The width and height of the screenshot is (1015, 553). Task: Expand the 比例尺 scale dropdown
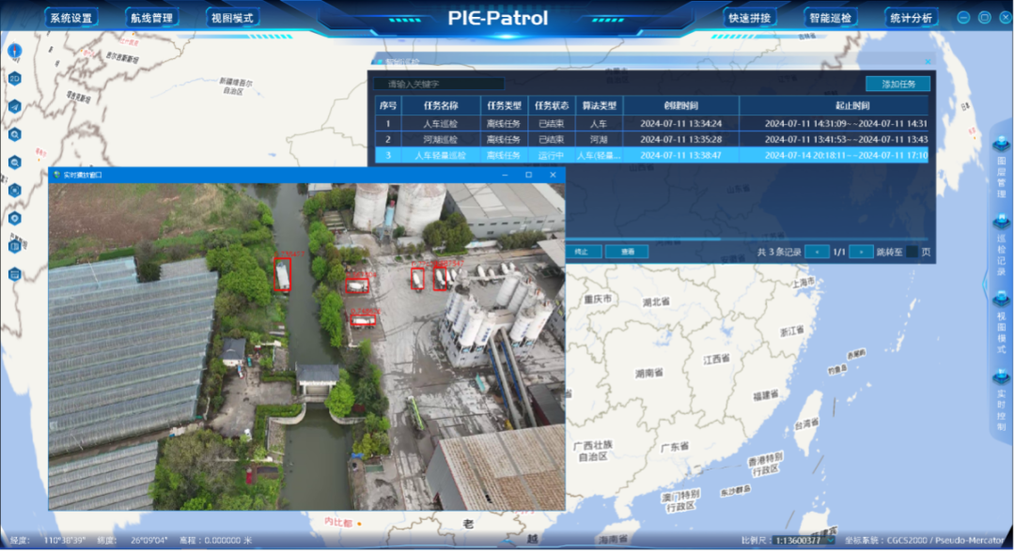point(829,540)
